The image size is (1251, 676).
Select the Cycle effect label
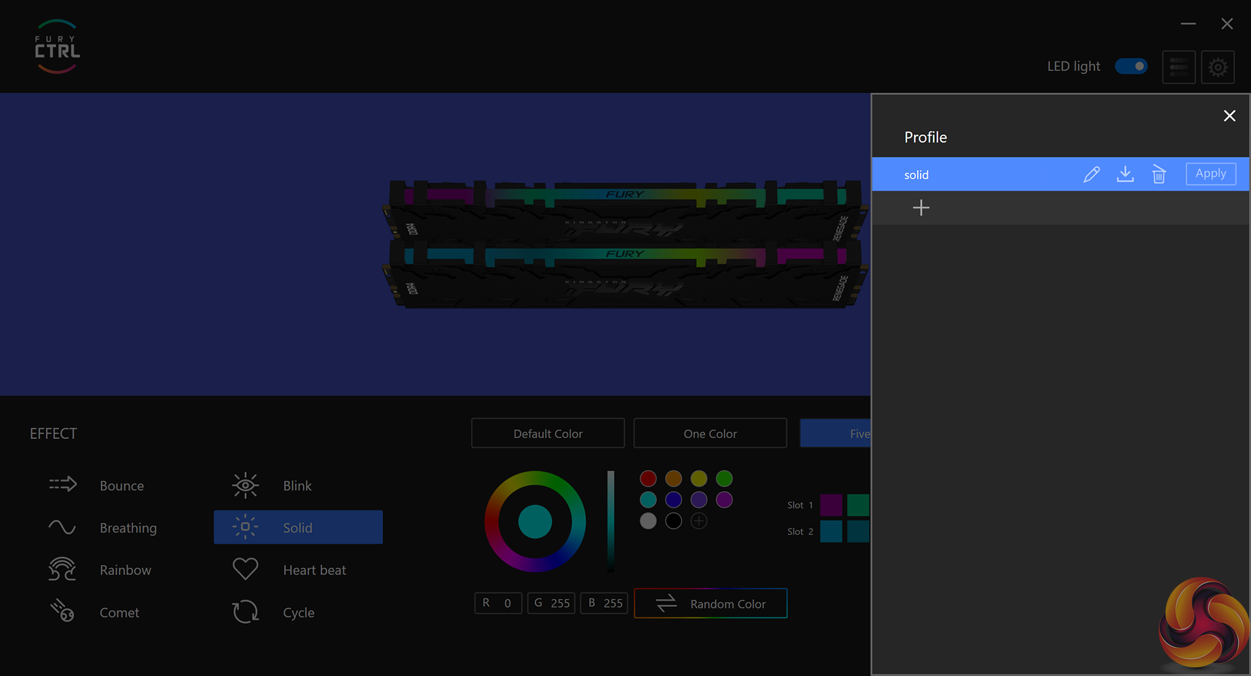(x=299, y=613)
